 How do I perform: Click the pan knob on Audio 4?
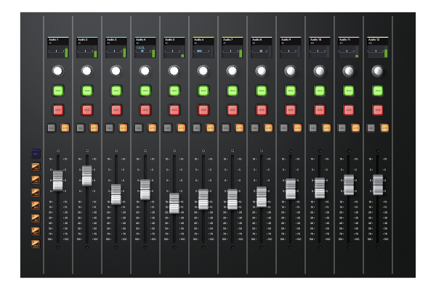click(145, 71)
